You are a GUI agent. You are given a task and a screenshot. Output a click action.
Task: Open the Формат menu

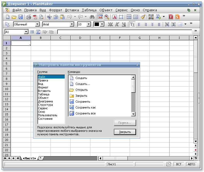[55, 10]
